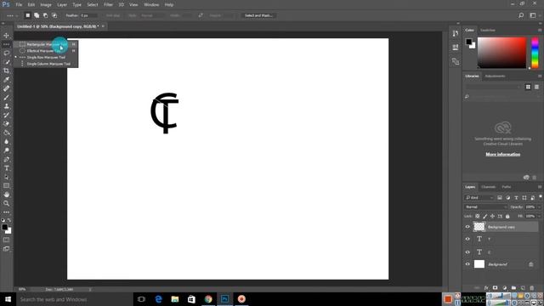Open the Normal blending mode dropdown

click(485, 207)
